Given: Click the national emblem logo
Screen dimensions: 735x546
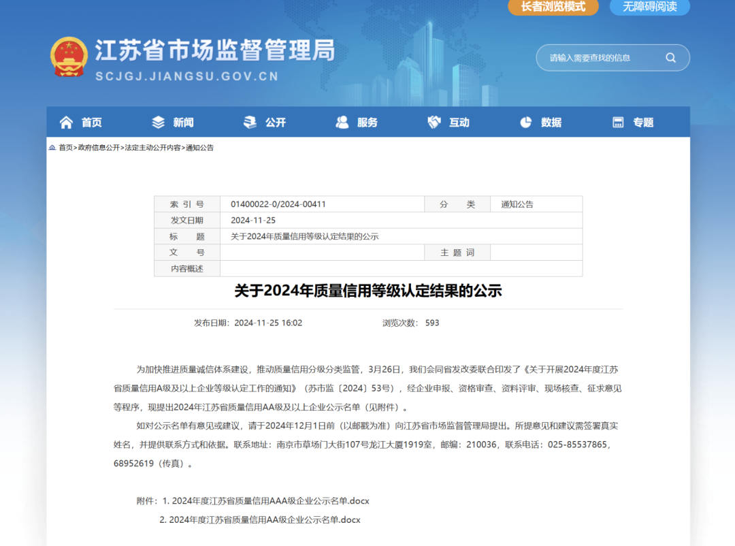Looking at the screenshot, I should [69, 57].
